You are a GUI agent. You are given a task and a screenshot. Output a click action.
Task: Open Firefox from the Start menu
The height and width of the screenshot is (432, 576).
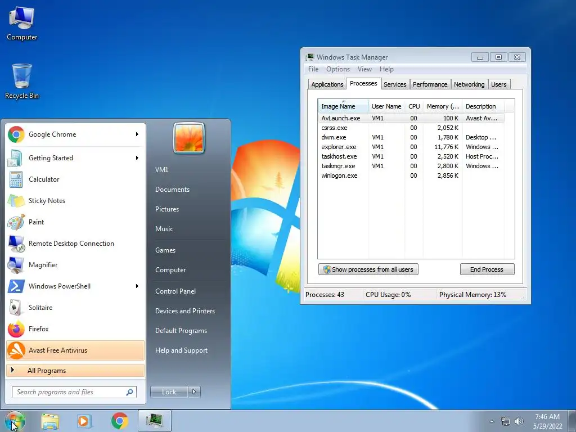[75, 328]
